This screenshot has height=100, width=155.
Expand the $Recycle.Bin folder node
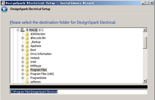tap(23, 38)
